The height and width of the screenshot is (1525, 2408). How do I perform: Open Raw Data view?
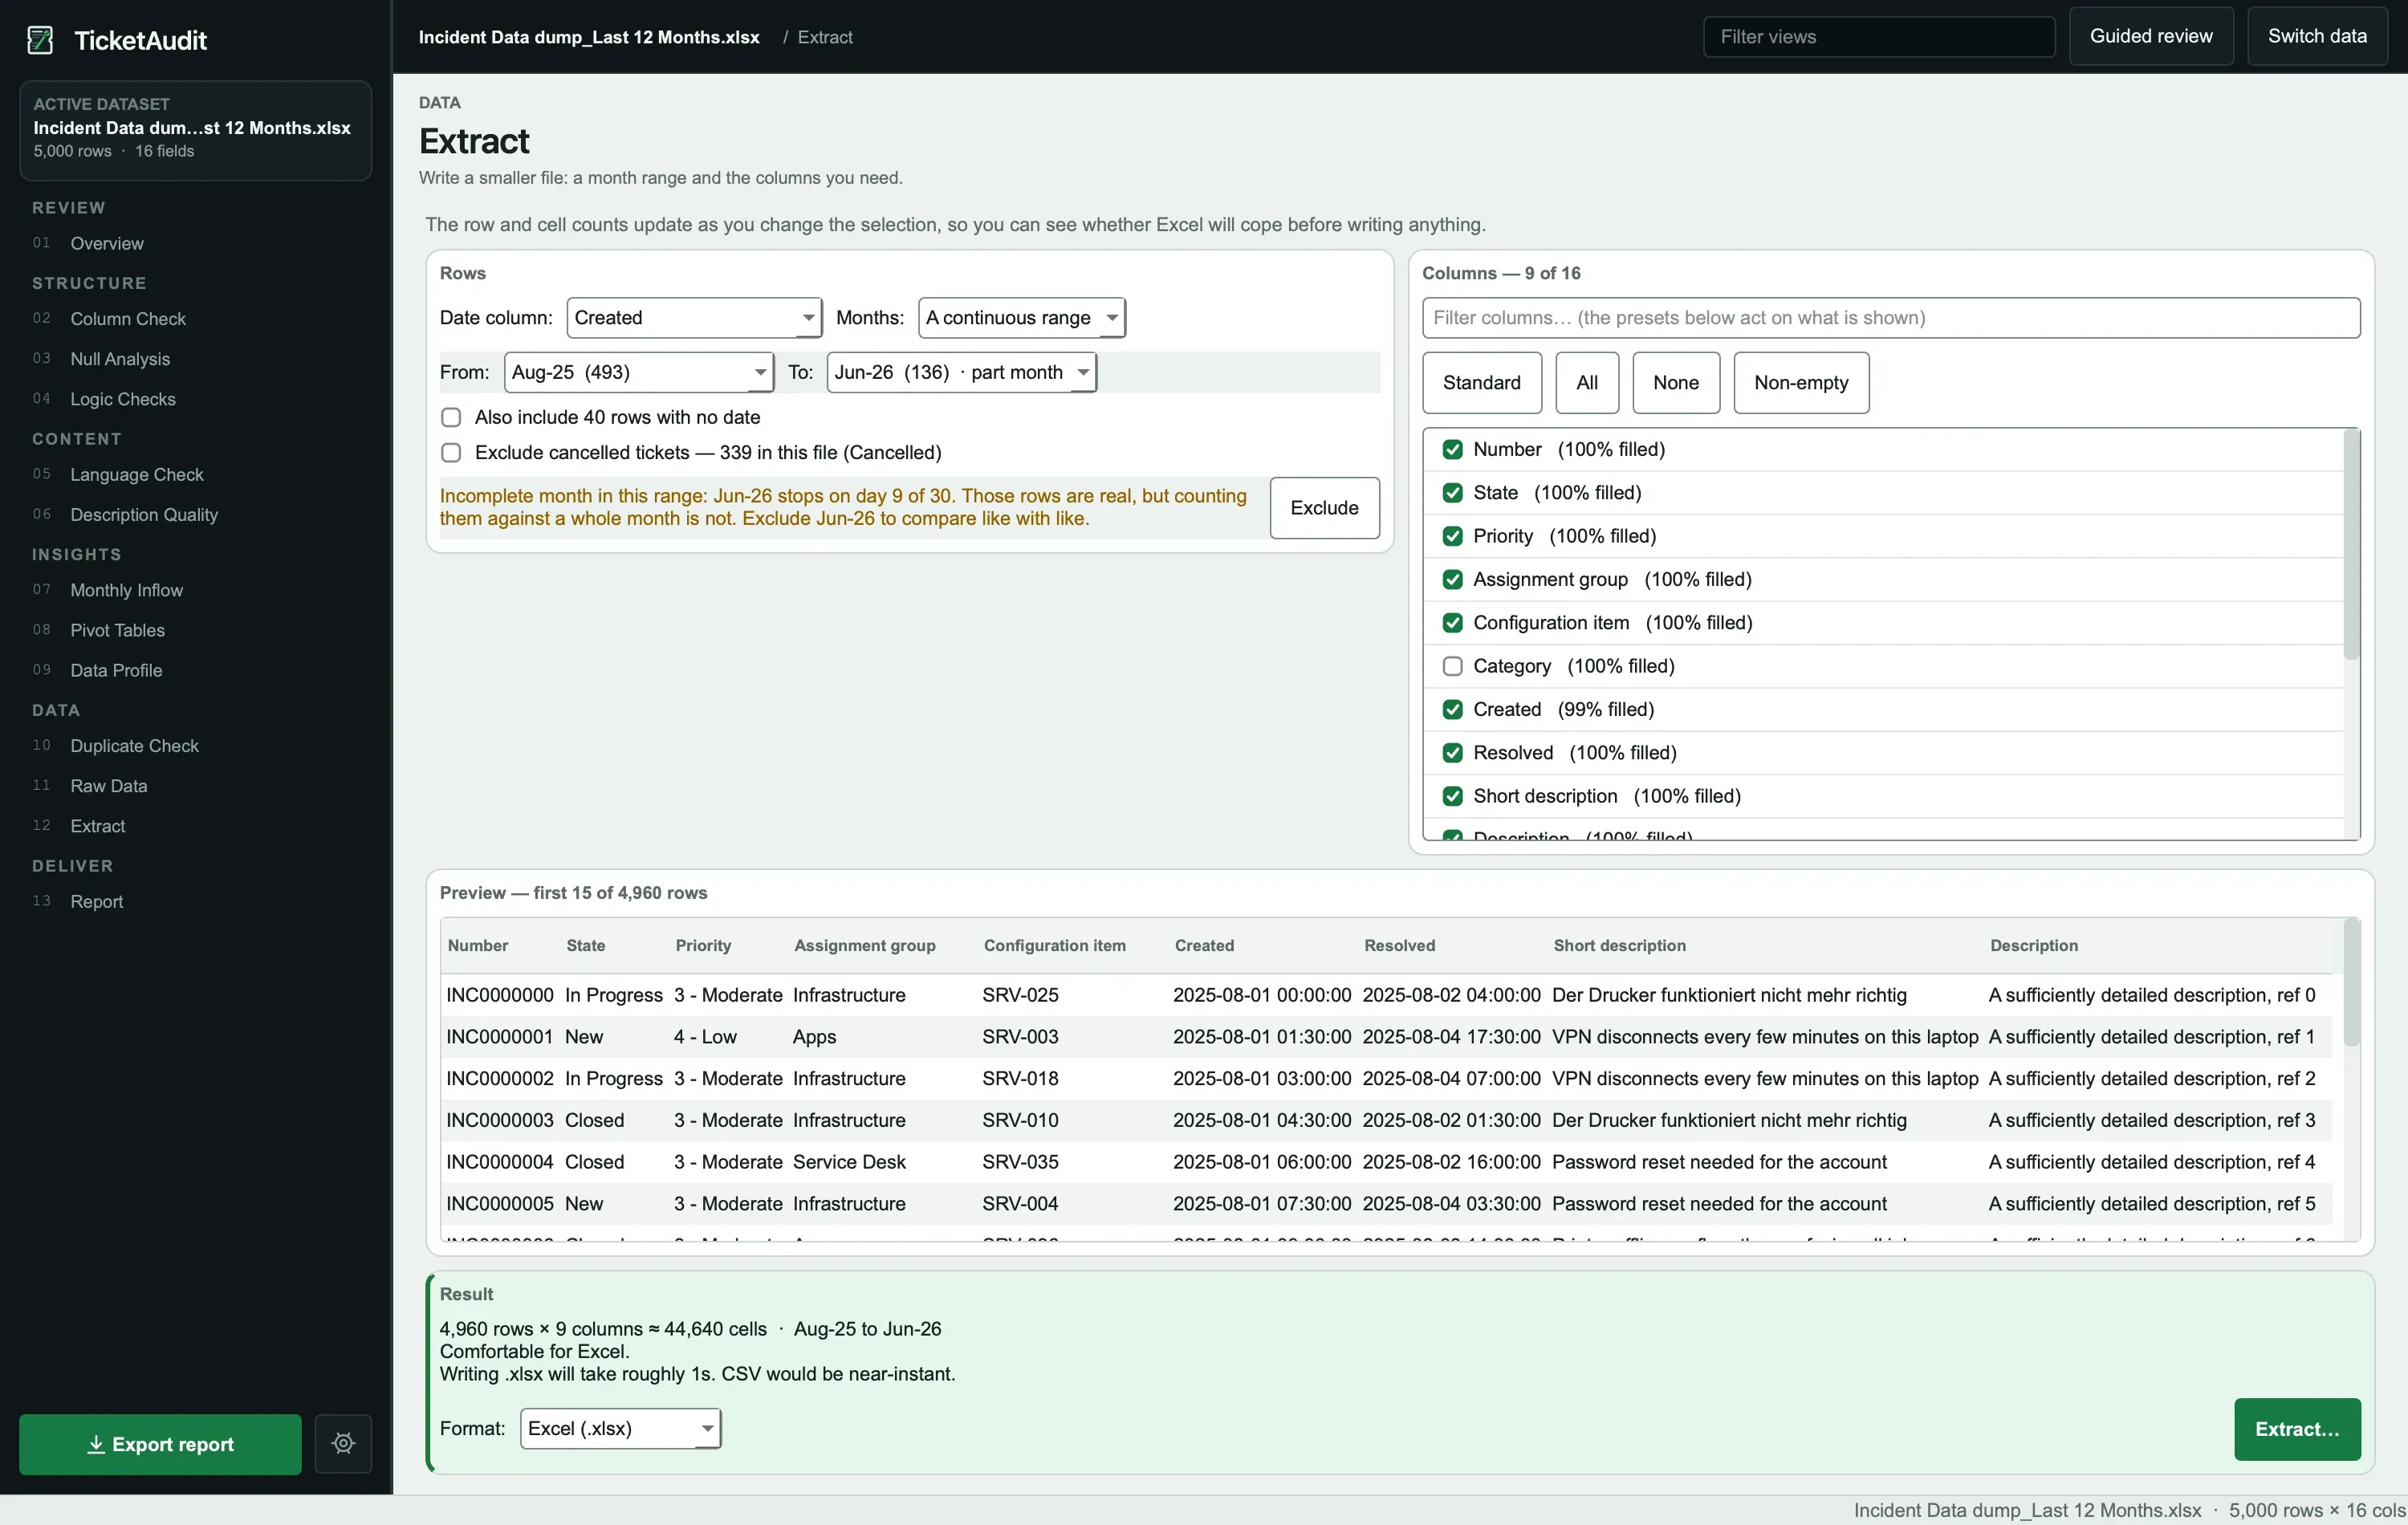coord(109,786)
